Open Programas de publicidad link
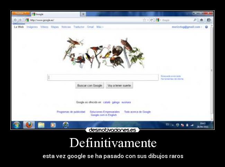The height and width of the screenshot is (167, 225). (x=71, y=112)
